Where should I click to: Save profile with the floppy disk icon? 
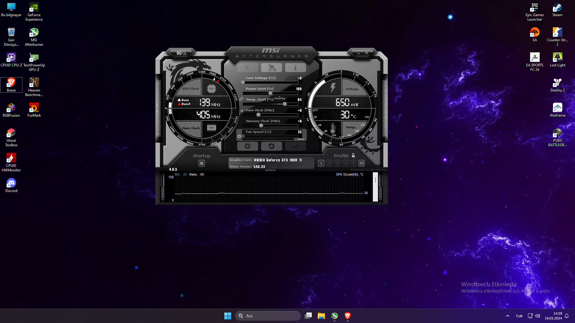361,163
